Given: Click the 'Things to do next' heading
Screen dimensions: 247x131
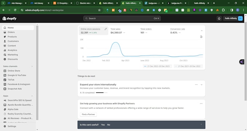Looking at the screenshot, I should click(x=86, y=76).
